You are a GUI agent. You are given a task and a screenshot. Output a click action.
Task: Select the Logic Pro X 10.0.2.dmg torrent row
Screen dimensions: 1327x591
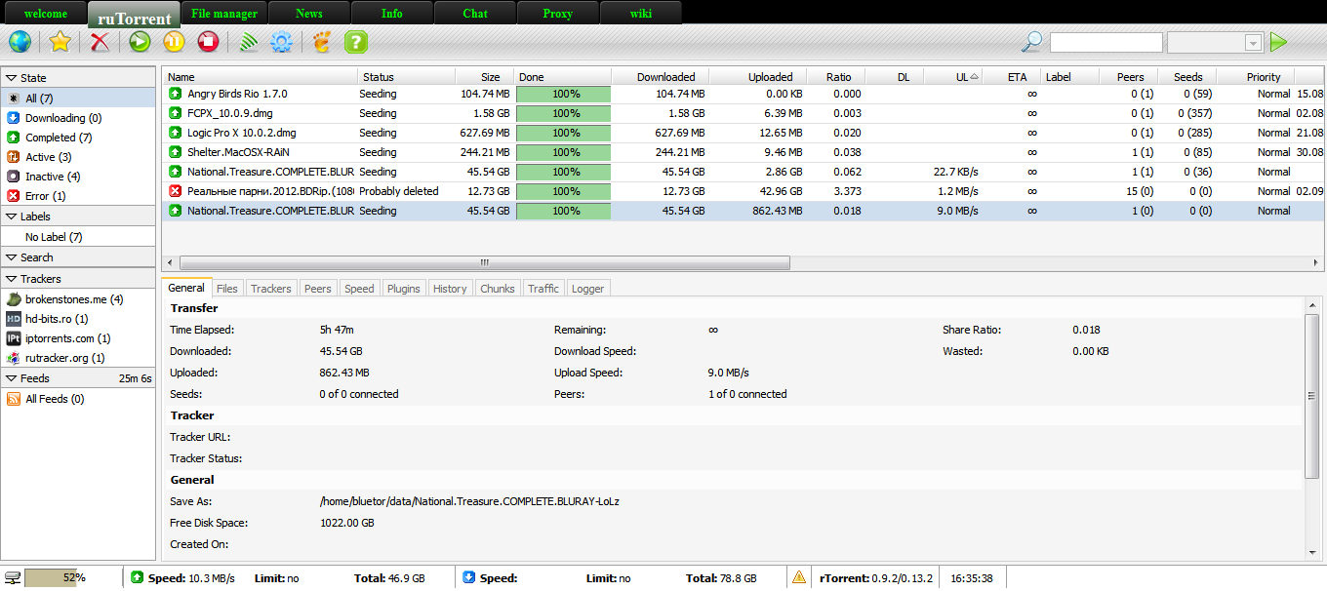[742, 133]
